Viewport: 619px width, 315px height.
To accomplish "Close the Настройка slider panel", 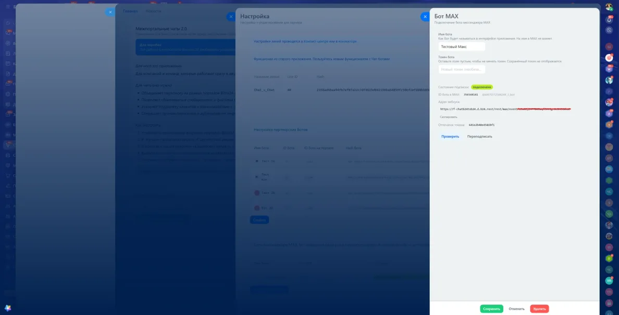I will click(231, 17).
